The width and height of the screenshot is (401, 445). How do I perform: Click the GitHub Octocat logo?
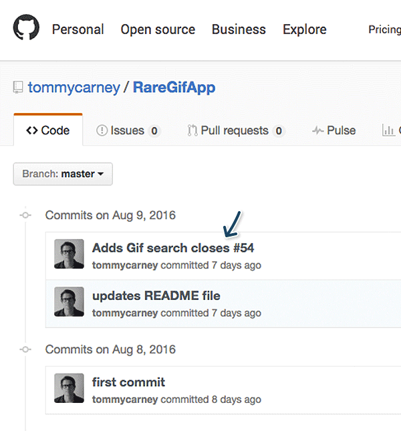pos(26,27)
